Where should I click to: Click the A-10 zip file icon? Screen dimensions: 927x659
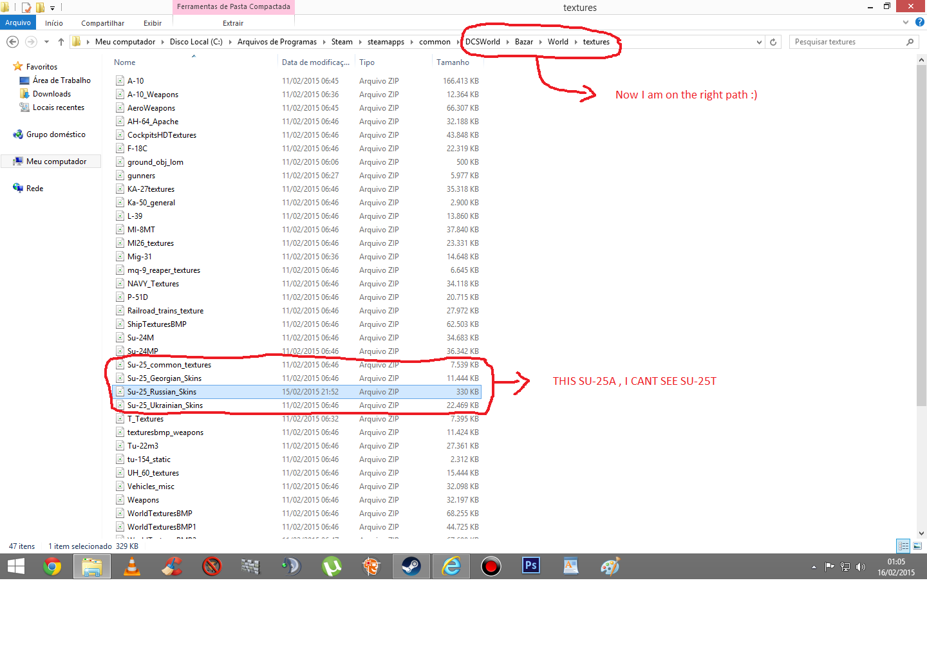click(x=120, y=81)
